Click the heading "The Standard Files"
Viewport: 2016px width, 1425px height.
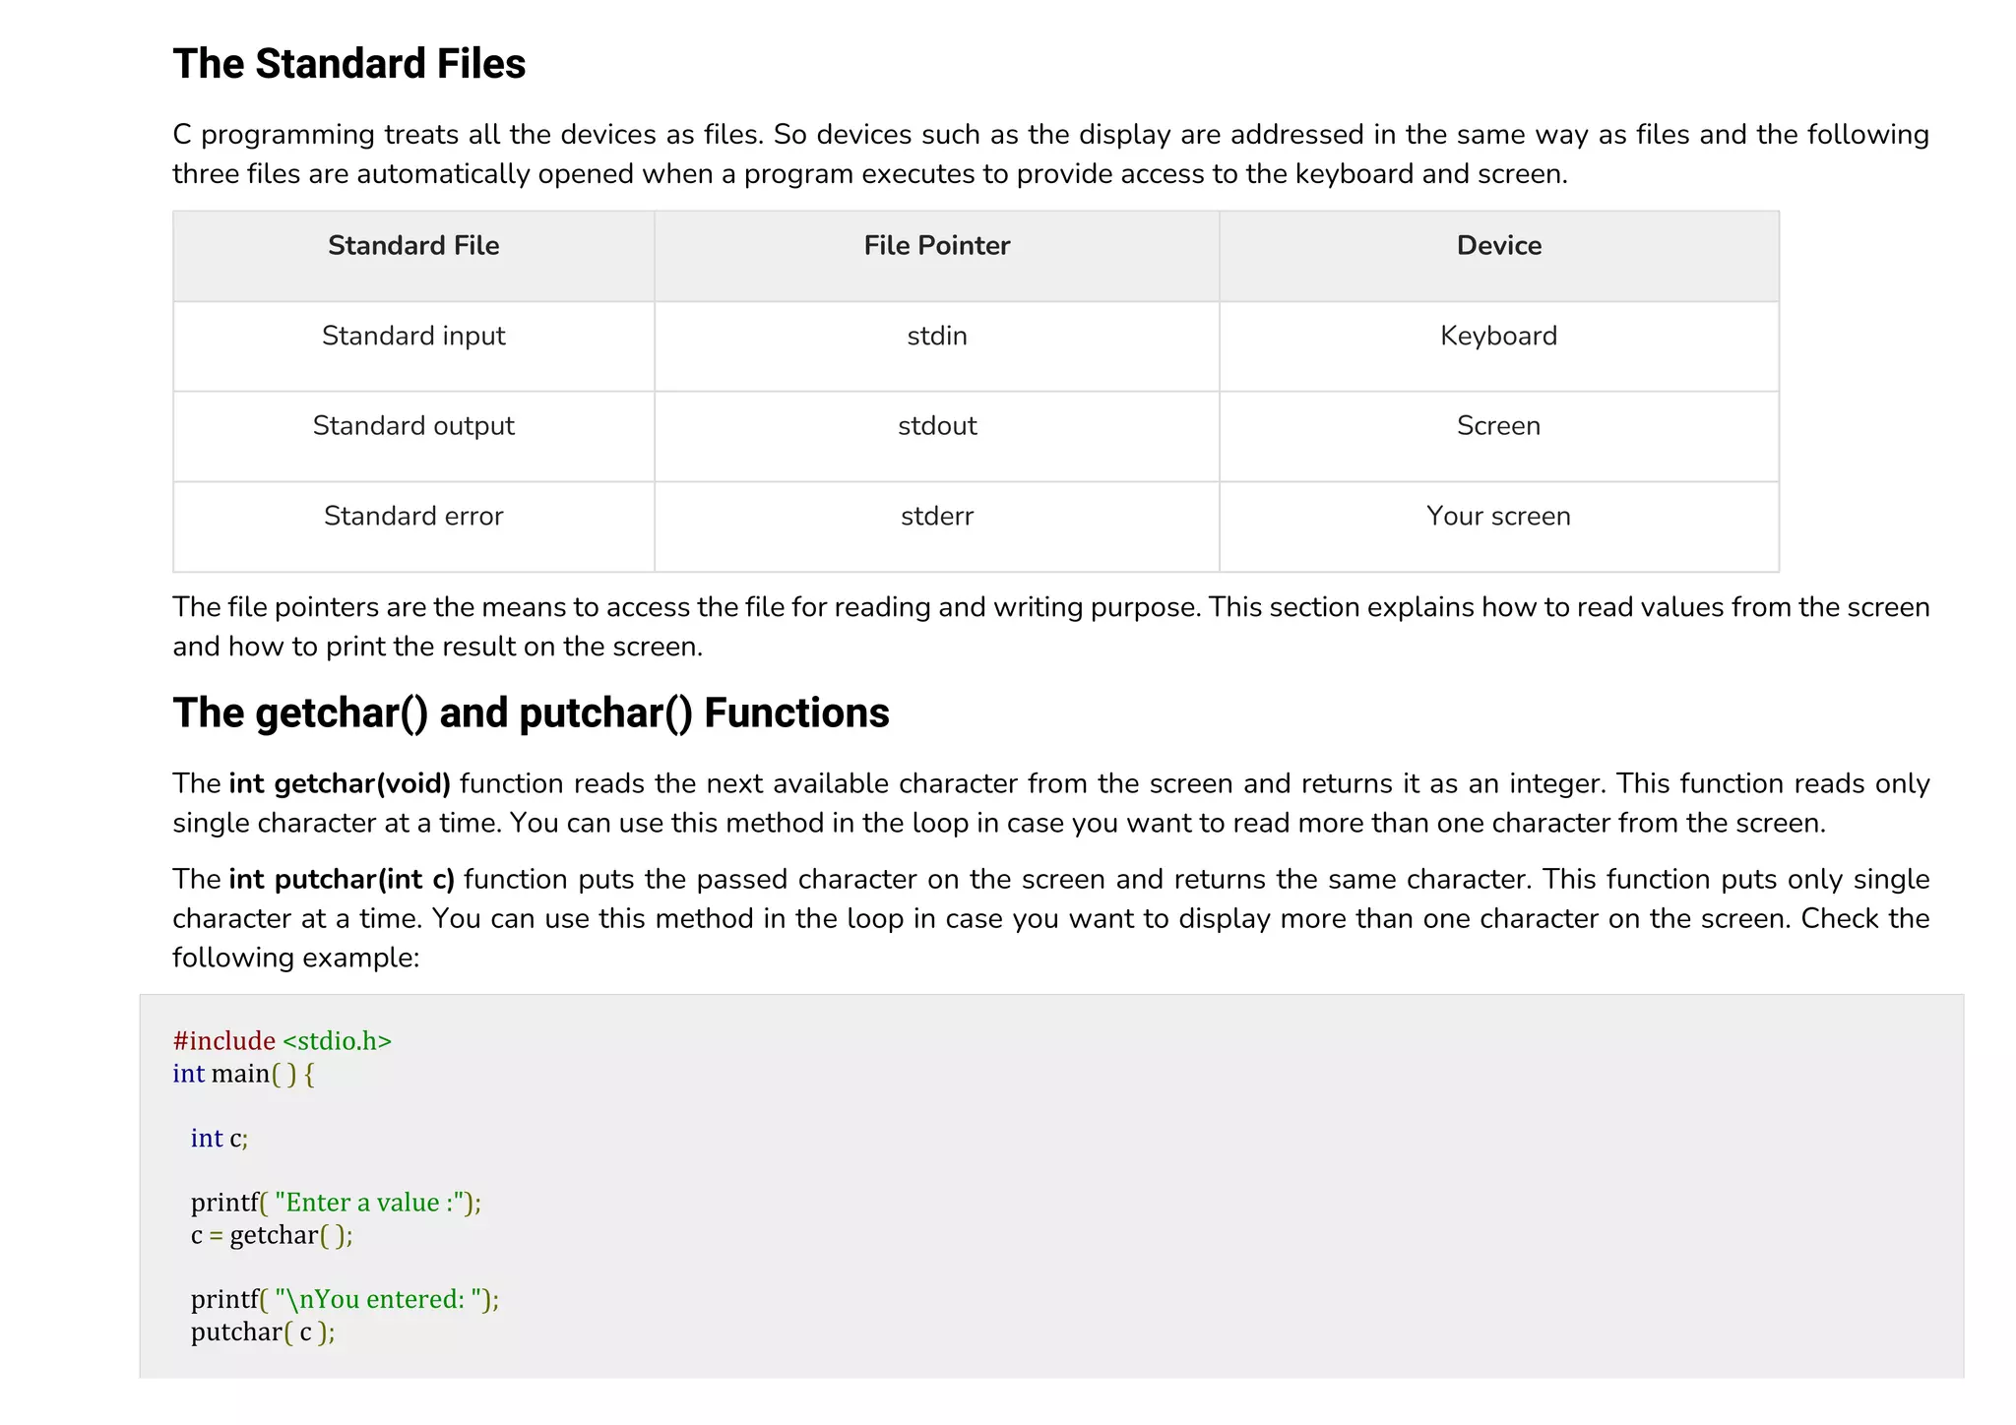349,64
